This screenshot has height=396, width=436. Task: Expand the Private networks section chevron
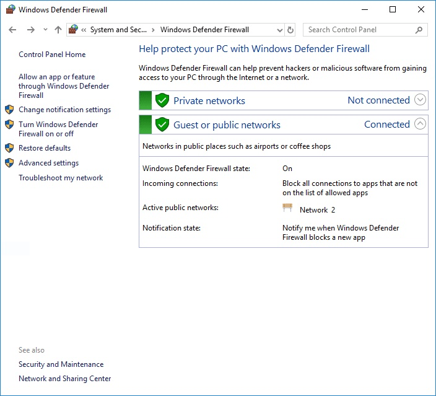420,100
